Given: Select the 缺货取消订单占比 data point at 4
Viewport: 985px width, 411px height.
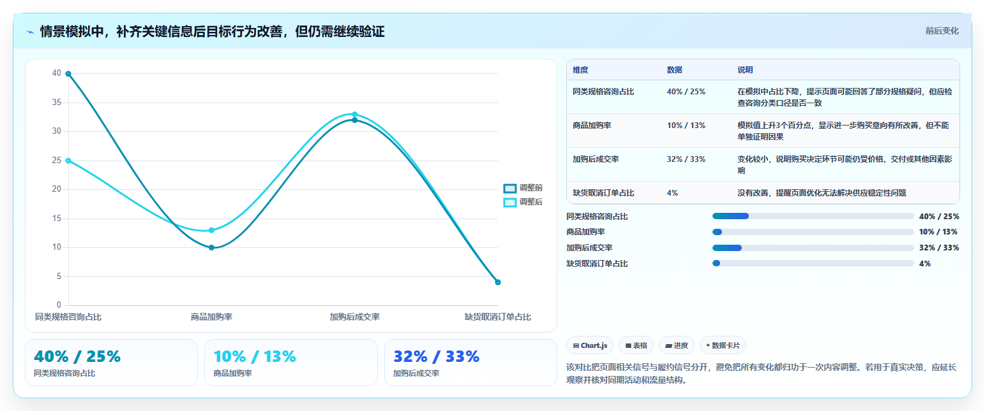Looking at the screenshot, I should coord(498,282).
